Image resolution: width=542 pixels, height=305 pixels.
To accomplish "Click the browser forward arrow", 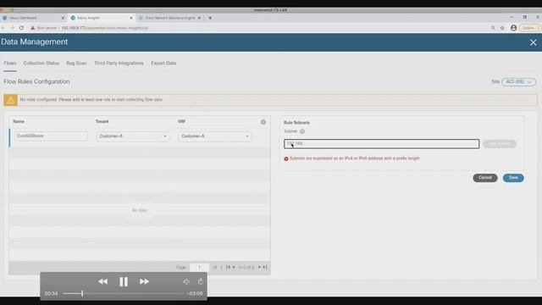I will (13, 28).
